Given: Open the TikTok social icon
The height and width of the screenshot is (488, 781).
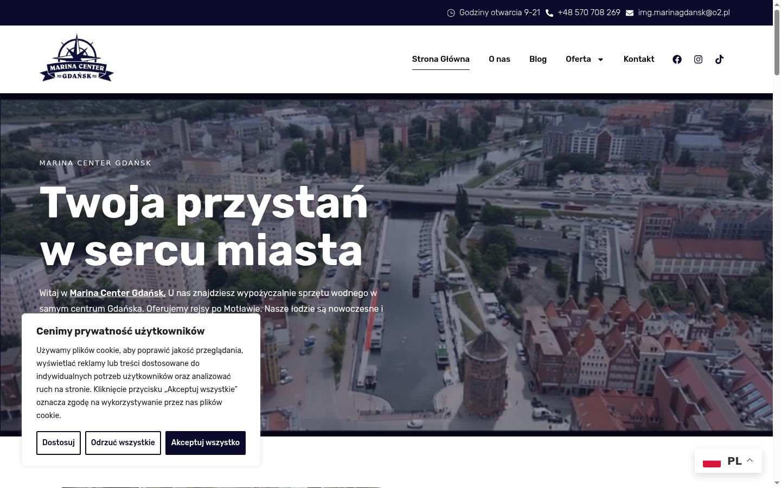Looking at the screenshot, I should point(719,60).
